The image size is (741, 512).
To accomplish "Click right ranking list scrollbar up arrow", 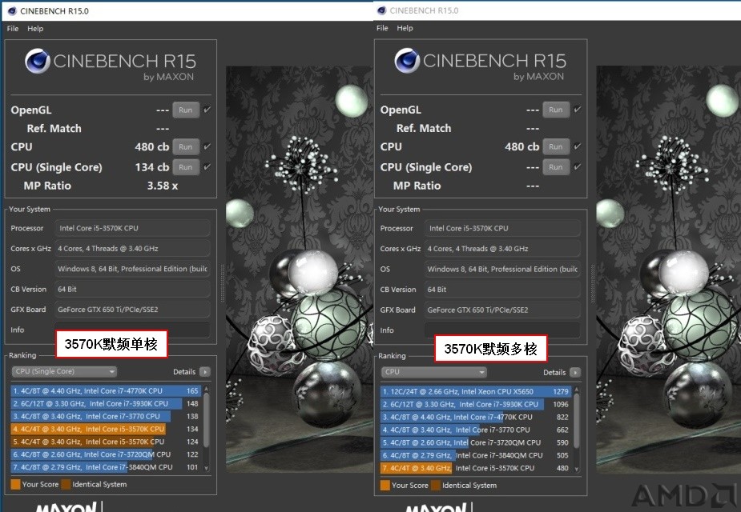I will click(x=576, y=390).
